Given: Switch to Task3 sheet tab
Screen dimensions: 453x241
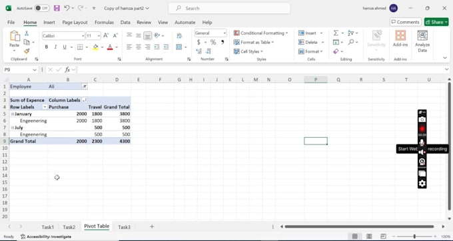Looking at the screenshot, I should pyautogui.click(x=124, y=227).
